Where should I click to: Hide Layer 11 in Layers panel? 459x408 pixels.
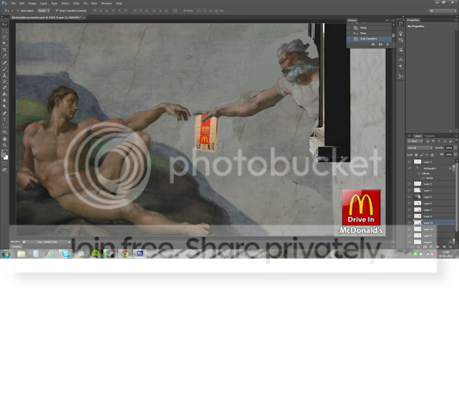[409, 223]
